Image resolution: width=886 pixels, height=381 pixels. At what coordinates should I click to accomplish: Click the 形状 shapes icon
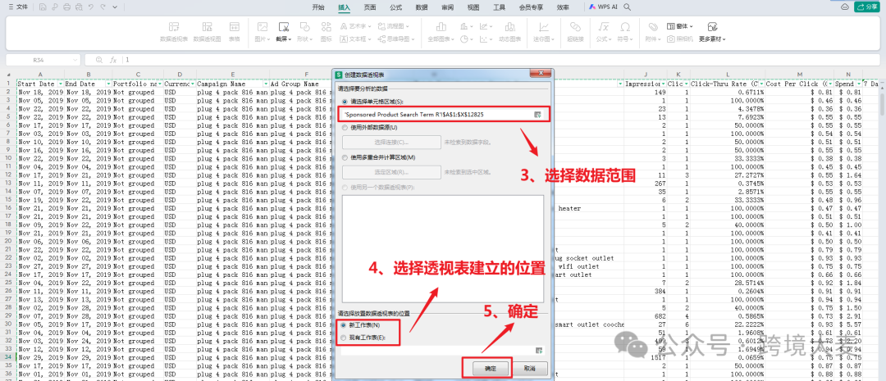304,26
